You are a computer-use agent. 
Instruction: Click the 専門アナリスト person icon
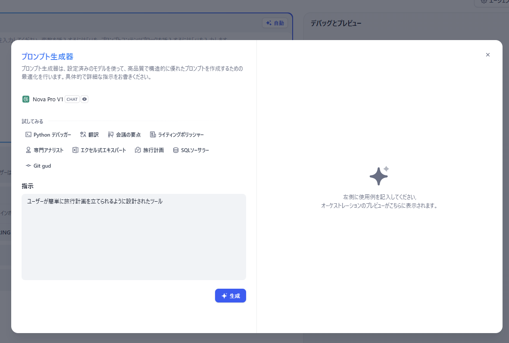point(28,150)
